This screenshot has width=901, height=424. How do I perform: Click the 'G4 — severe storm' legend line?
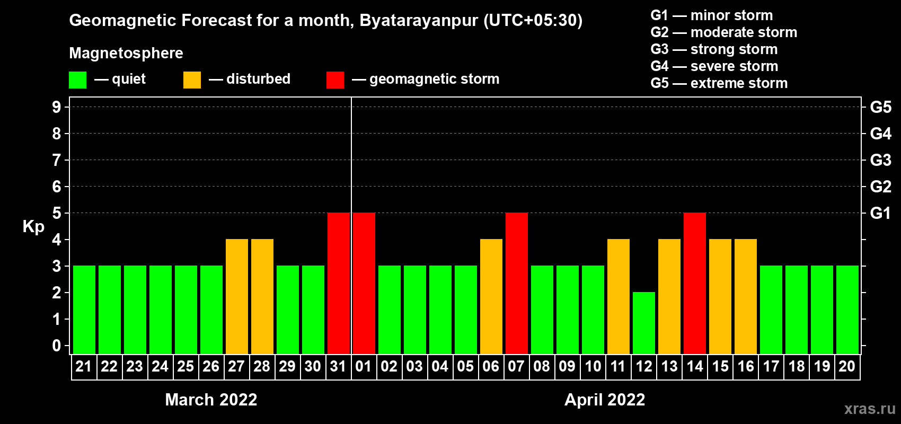[714, 66]
